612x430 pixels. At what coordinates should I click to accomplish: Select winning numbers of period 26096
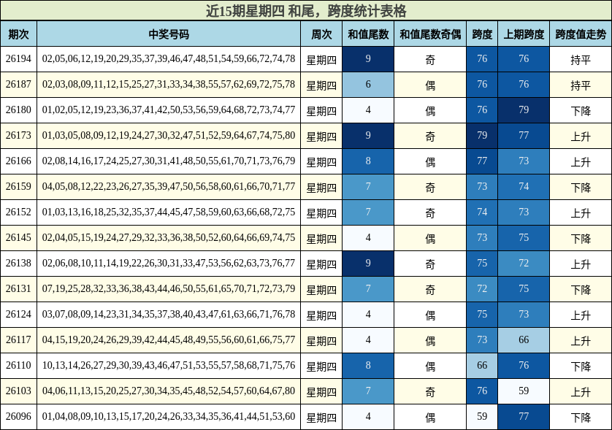(169, 417)
